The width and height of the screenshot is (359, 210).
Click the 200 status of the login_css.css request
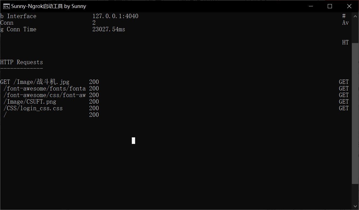(94, 108)
